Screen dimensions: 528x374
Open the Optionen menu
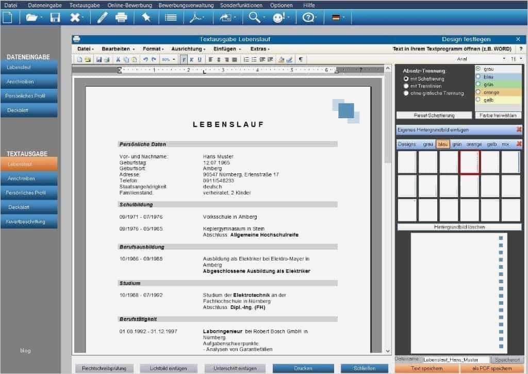pos(281,5)
